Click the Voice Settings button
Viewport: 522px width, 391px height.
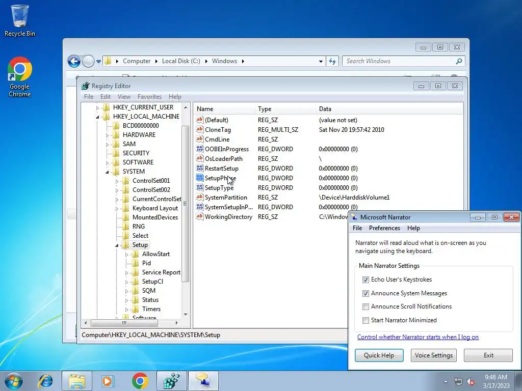tap(433, 355)
